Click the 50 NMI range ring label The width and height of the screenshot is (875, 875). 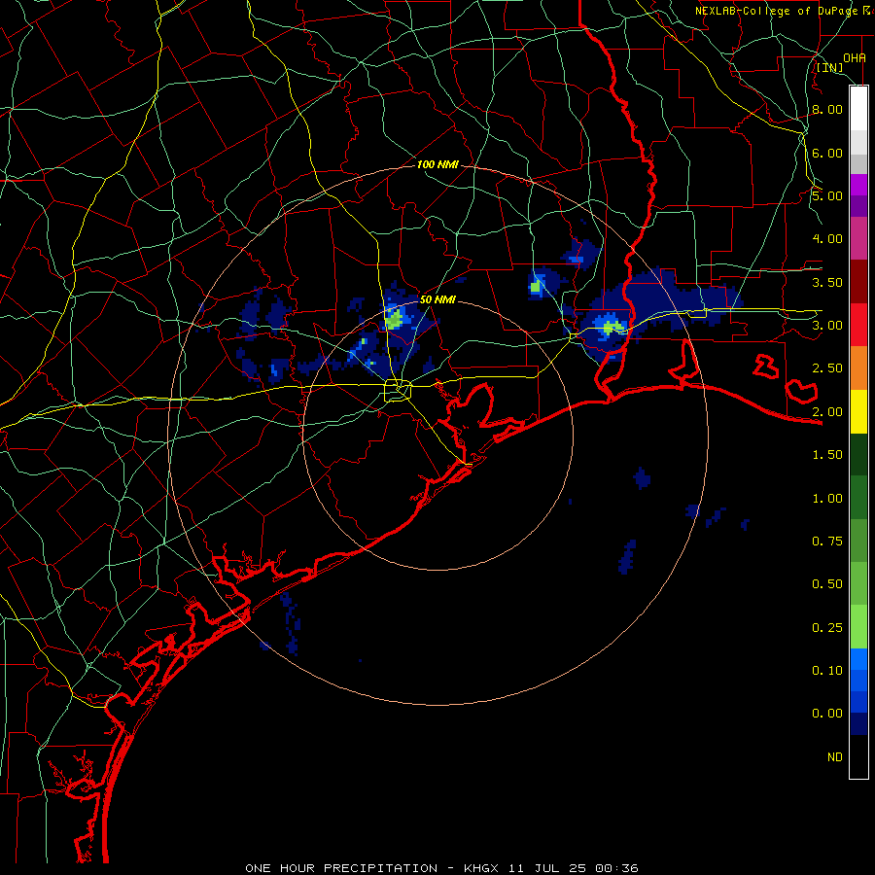(437, 299)
